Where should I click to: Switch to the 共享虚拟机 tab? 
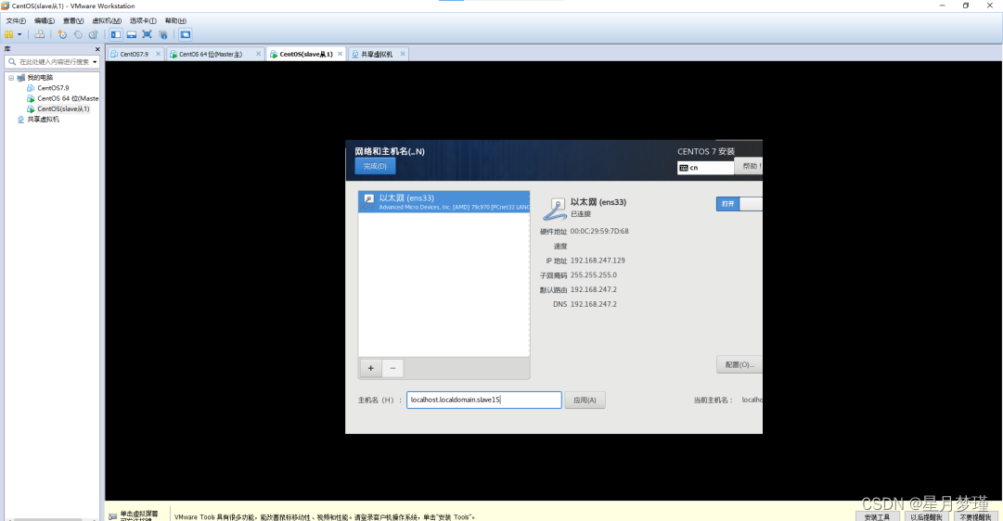[x=376, y=55]
